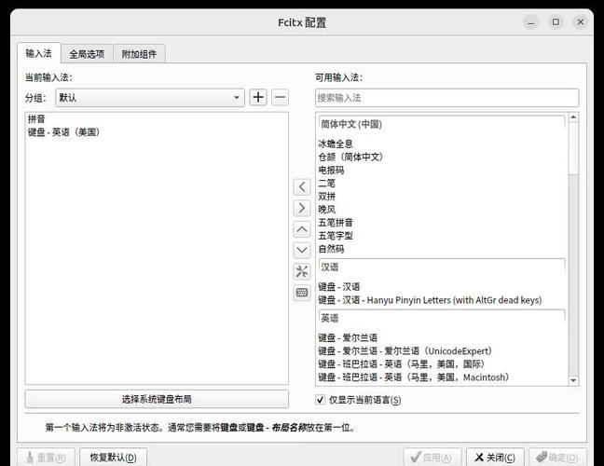Select 二笔 input method
This screenshot has width=604, height=466.
[442, 184]
